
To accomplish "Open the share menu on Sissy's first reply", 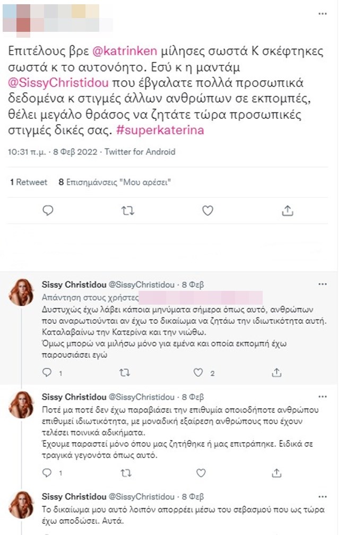I will pyautogui.click(x=276, y=373).
